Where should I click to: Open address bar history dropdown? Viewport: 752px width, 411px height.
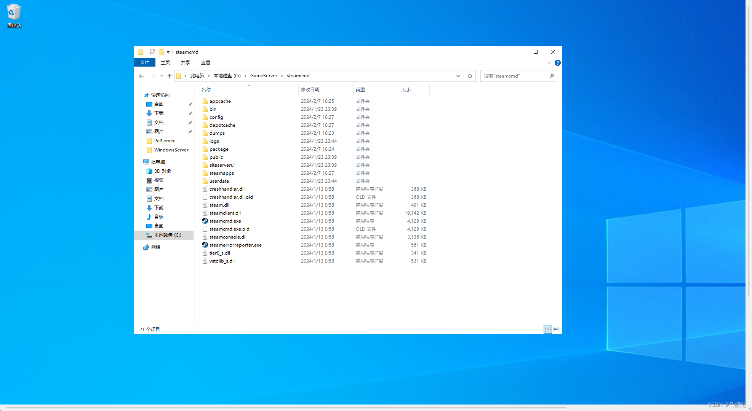pos(458,76)
